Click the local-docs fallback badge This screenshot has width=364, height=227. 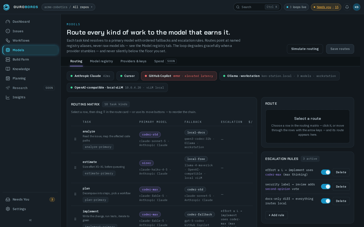tap(196, 132)
